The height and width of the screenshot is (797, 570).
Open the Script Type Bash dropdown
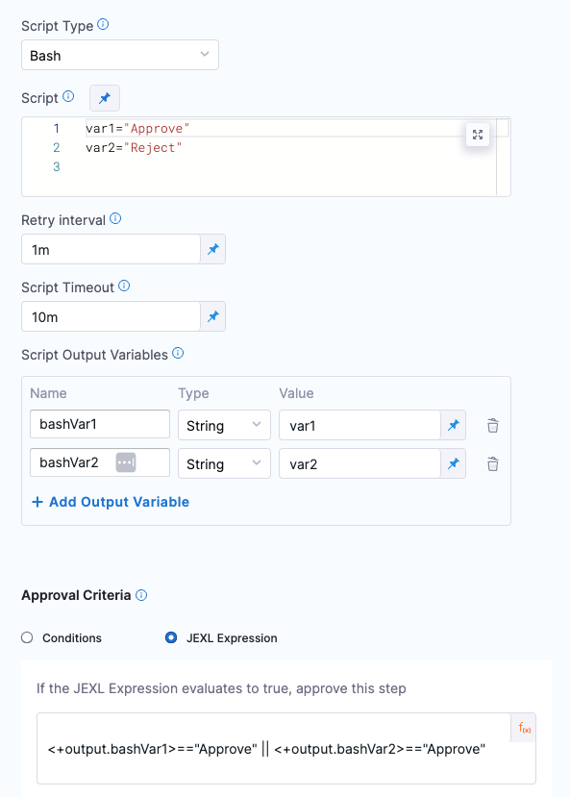(120, 55)
